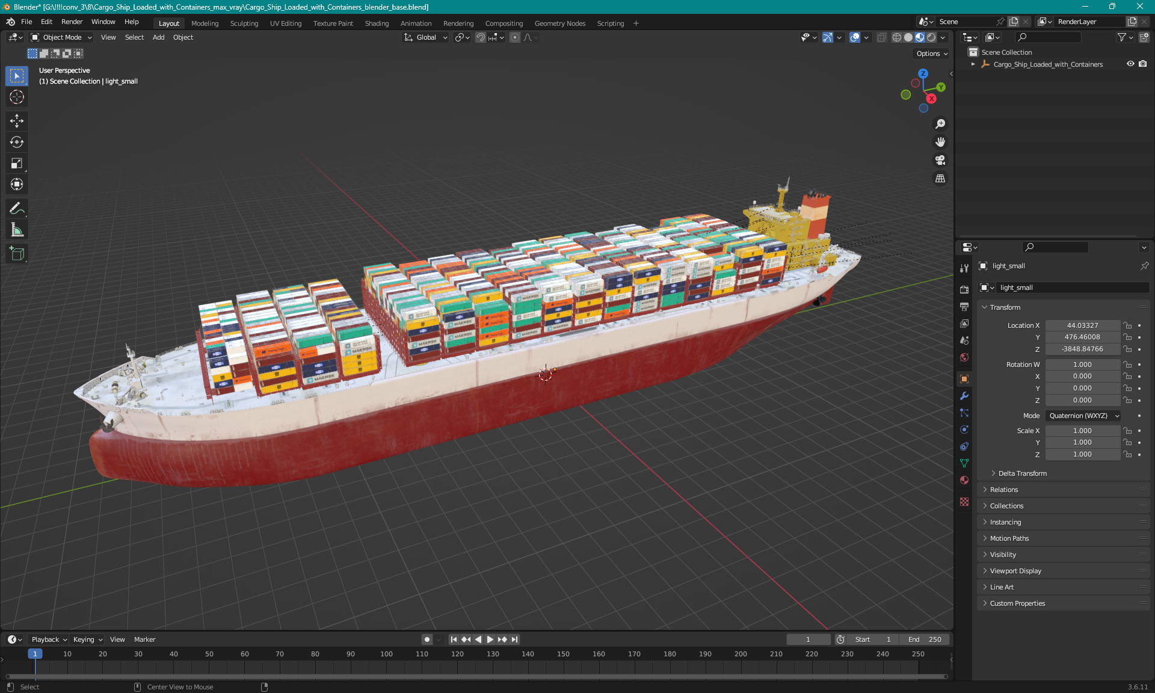Switch to rendered viewport shading
This screenshot has height=693, width=1155.
(931, 37)
